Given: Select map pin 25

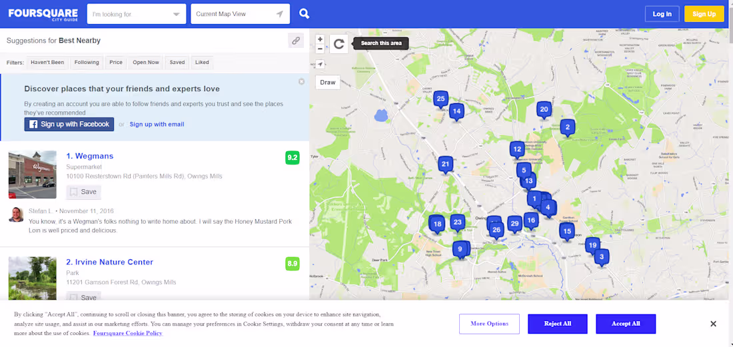Looking at the screenshot, I should point(440,99).
